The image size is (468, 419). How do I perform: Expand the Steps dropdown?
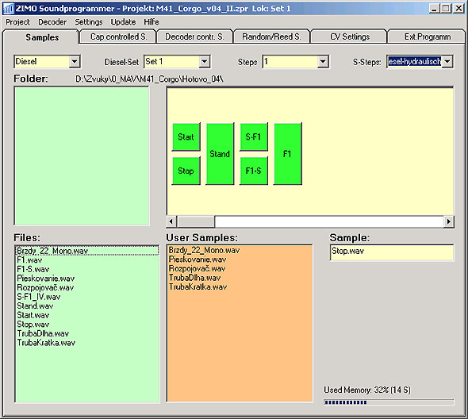click(x=323, y=62)
